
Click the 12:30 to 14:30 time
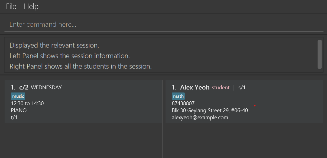pyautogui.click(x=27, y=103)
